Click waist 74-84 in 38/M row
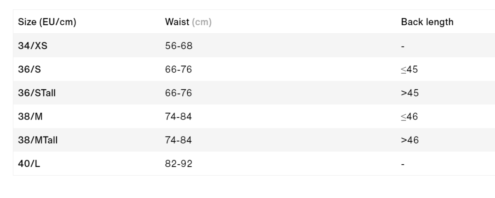Viewport: 495px width, 198px height. [x=178, y=117]
